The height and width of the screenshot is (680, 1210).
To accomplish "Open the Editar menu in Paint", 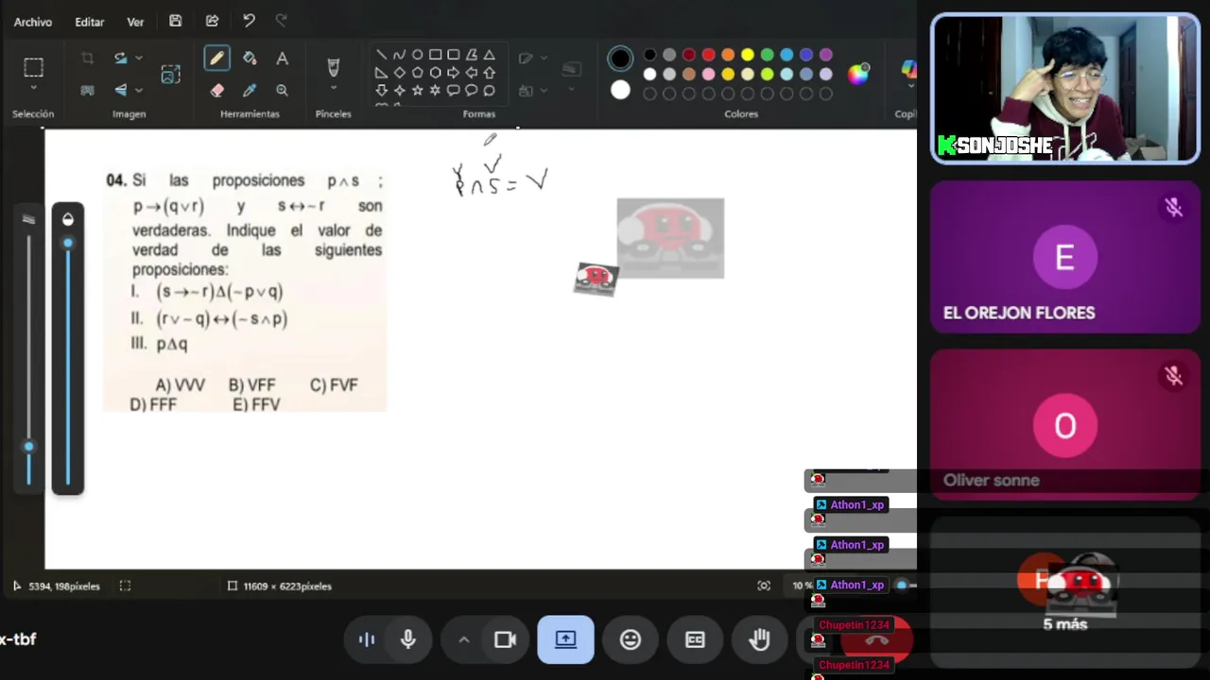I will pos(90,22).
